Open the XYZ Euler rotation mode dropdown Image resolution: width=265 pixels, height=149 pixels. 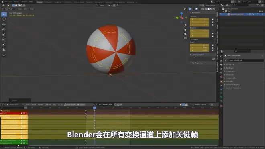point(202,39)
